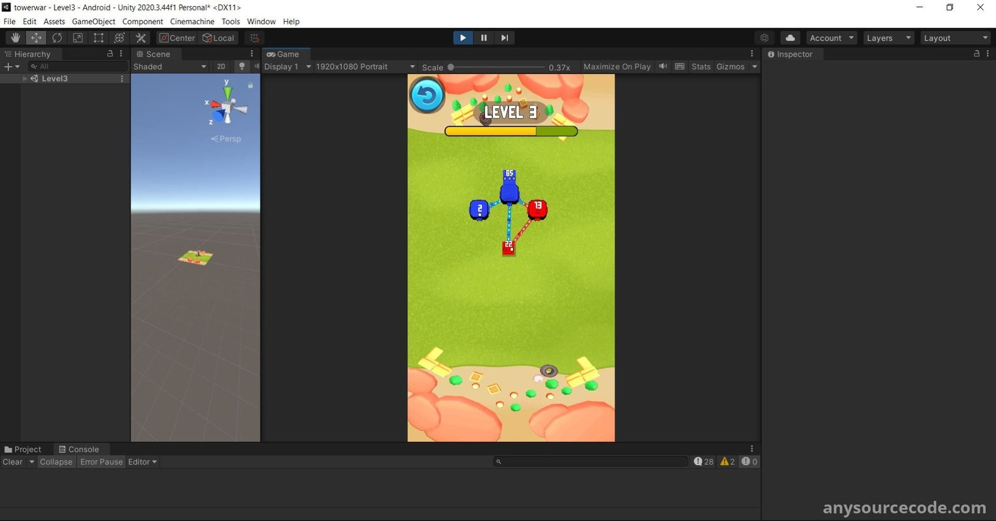Toggle 2D view in Scene
The width and height of the screenshot is (996, 521).
tap(221, 67)
